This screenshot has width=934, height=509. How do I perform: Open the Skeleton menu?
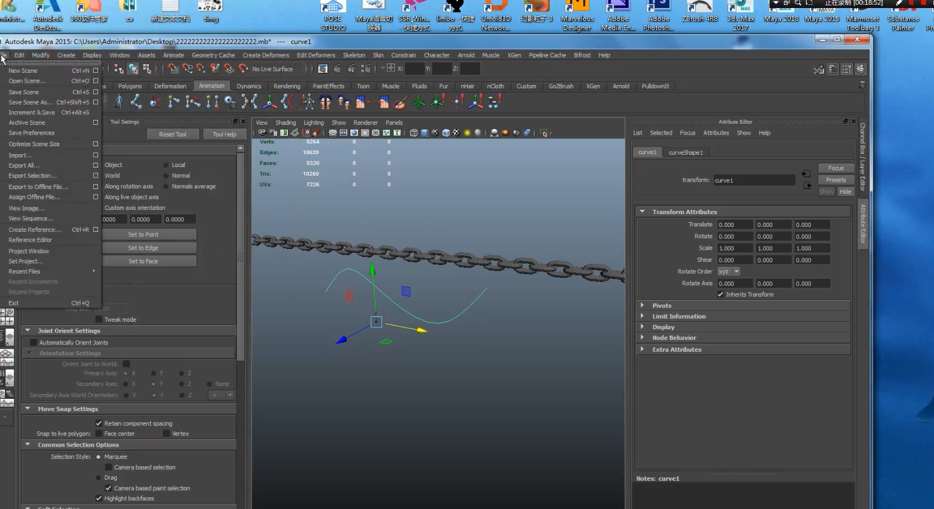[x=354, y=55]
